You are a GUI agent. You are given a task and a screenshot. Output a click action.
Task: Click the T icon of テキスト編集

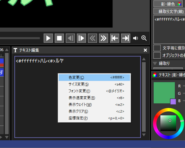pyautogui.click(x=15, y=50)
